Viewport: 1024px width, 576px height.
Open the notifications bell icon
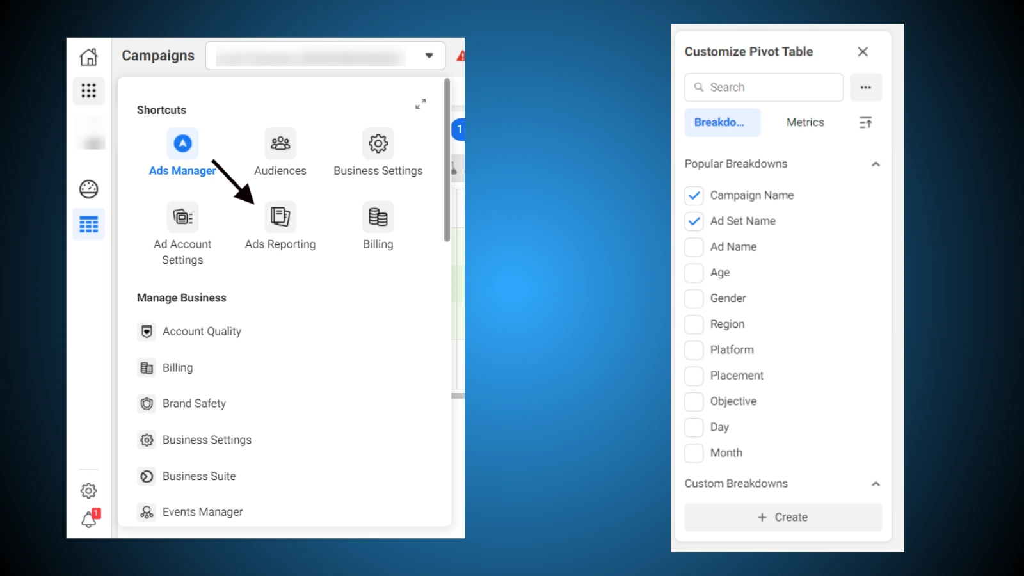click(90, 518)
